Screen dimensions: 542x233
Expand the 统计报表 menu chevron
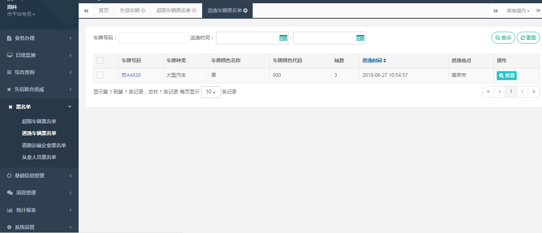click(71, 210)
